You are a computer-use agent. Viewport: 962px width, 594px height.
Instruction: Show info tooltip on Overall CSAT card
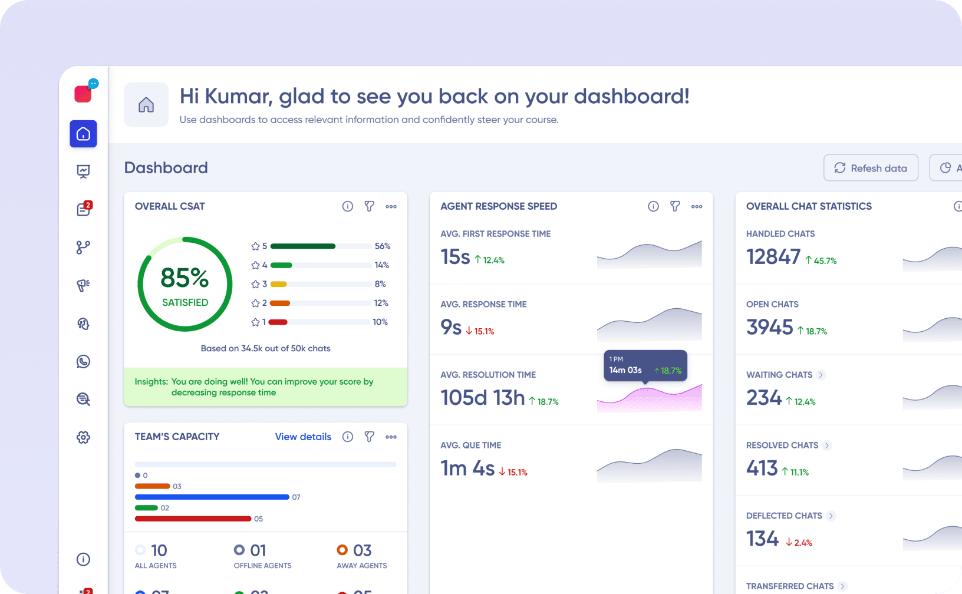coord(348,206)
